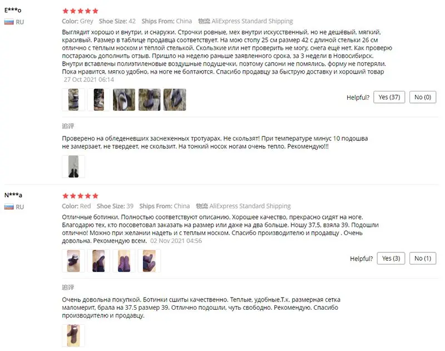Click five-star rating of E***o's review
The height and width of the screenshot is (351, 445).
click(80, 11)
